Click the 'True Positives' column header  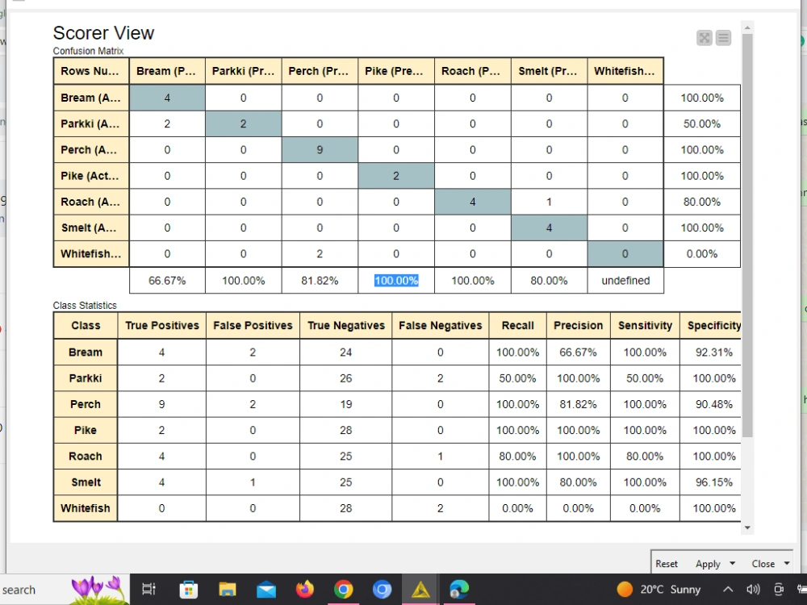coord(162,326)
